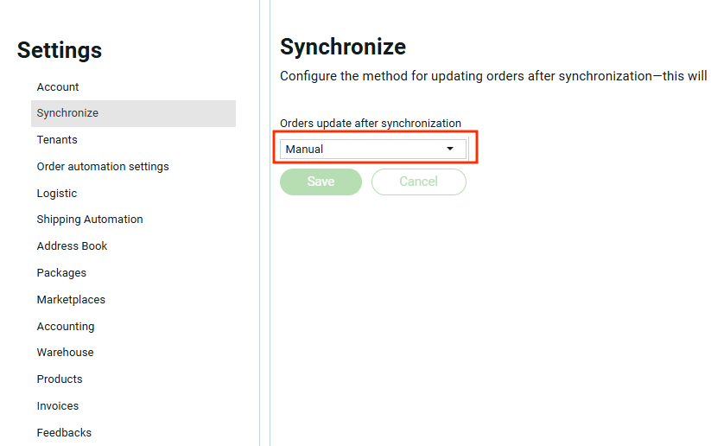Open Shipping Automation settings
Screen dimensions: 711x446
click(x=90, y=220)
